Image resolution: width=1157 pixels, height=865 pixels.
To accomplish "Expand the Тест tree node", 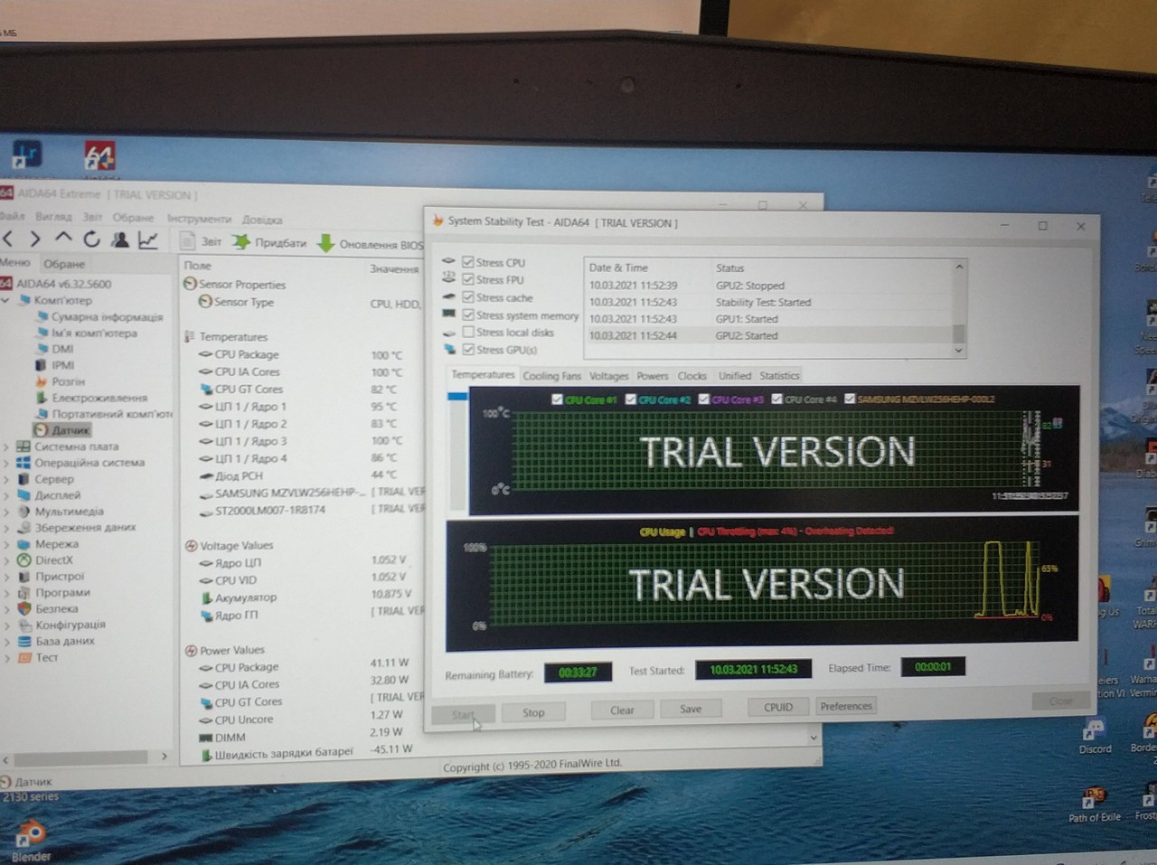I will point(6,658).
